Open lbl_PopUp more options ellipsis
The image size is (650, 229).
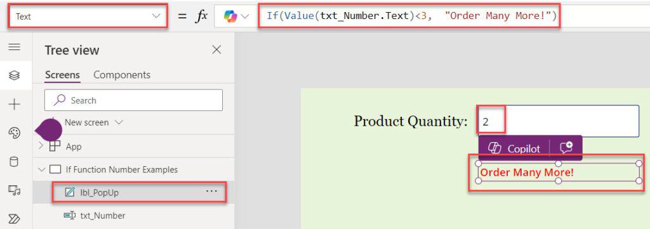pyautogui.click(x=211, y=192)
